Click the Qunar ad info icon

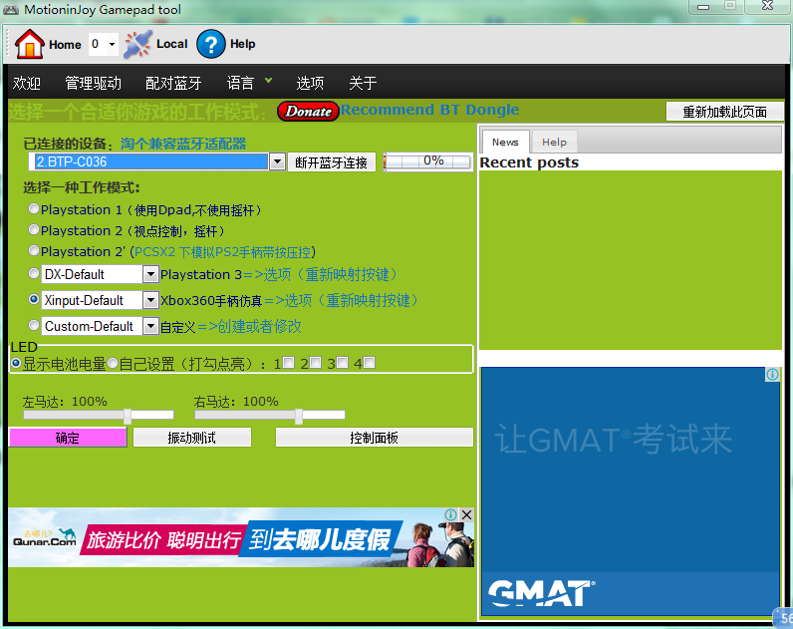click(451, 515)
